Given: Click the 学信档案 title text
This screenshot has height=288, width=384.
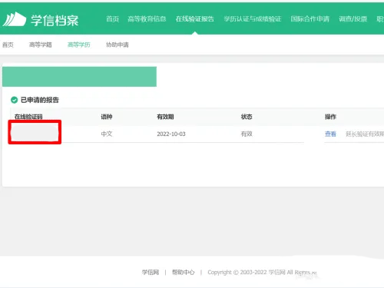Looking at the screenshot, I should (55, 20).
